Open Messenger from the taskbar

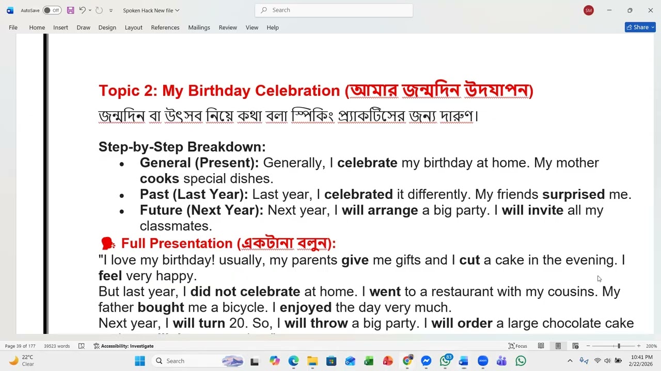point(426,361)
